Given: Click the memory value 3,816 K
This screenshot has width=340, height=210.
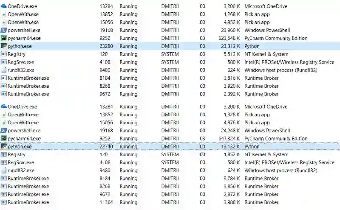Looking at the screenshot, I should pos(232,78).
